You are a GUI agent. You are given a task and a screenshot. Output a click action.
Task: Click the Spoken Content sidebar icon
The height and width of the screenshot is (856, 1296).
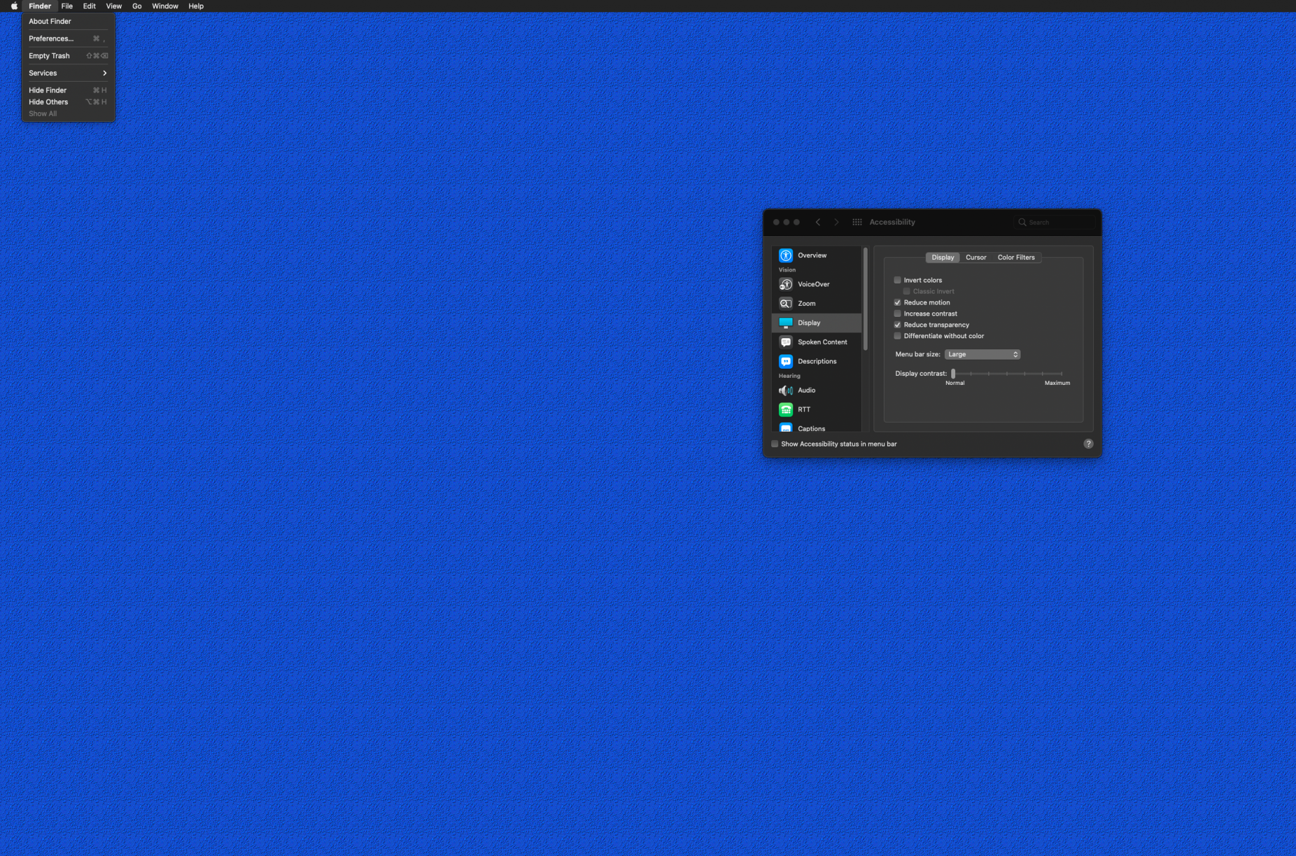[785, 342]
